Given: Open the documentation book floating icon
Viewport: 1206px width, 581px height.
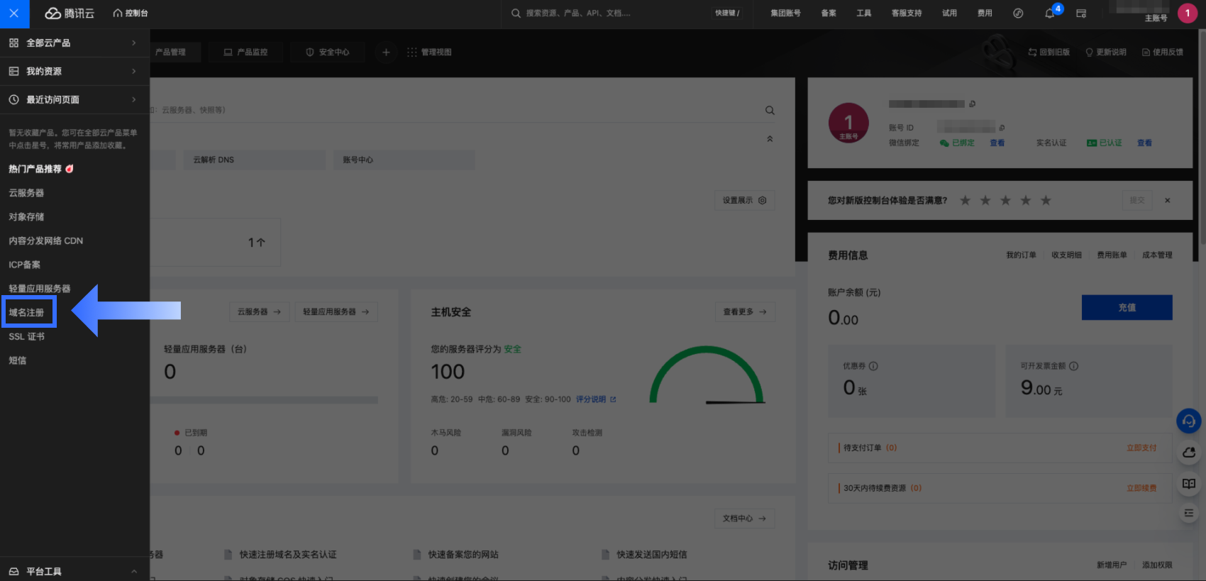Looking at the screenshot, I should pos(1189,484).
